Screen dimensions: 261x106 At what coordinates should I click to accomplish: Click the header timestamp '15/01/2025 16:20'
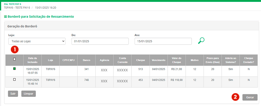(46, 8)
